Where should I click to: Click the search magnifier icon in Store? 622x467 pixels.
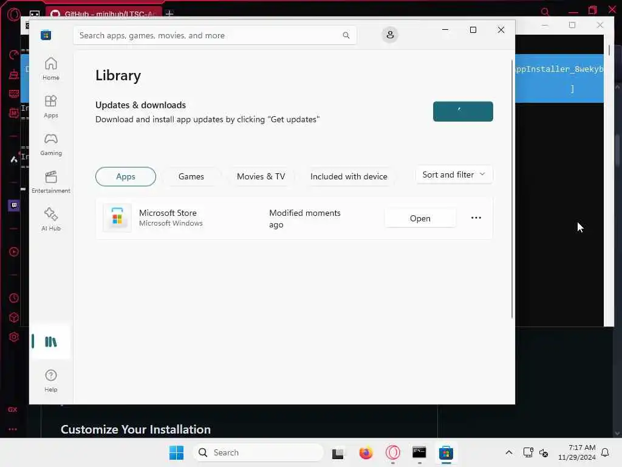coord(346,35)
